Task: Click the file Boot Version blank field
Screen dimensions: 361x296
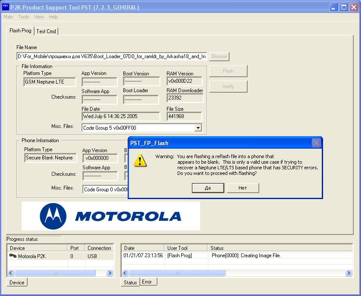Action: click(x=141, y=81)
